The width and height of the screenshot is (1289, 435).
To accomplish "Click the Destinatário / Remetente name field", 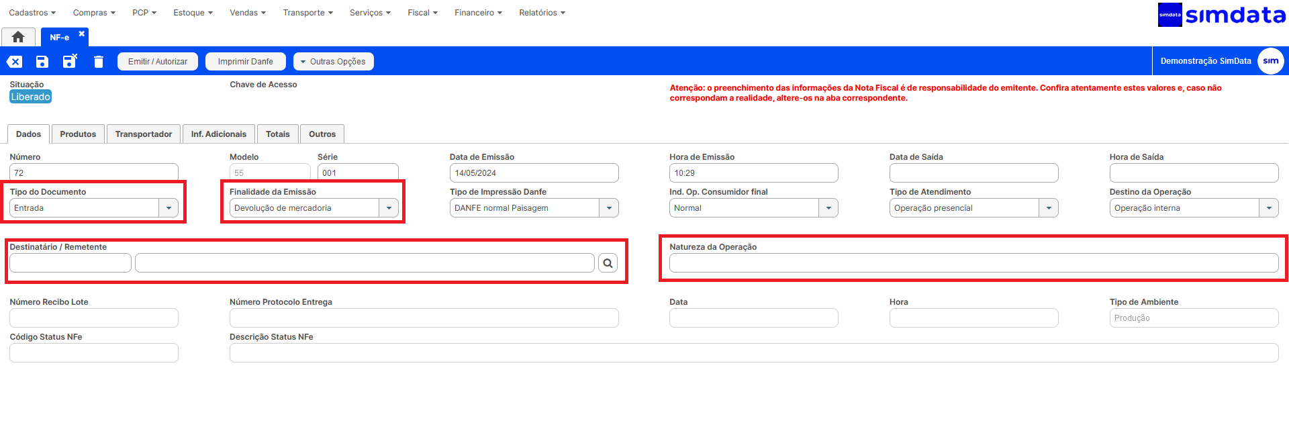I will 365,263.
